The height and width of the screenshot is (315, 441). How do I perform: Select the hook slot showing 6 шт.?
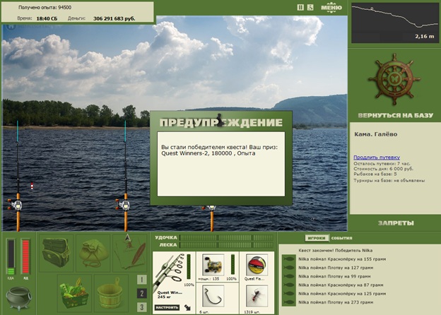coord(213,296)
